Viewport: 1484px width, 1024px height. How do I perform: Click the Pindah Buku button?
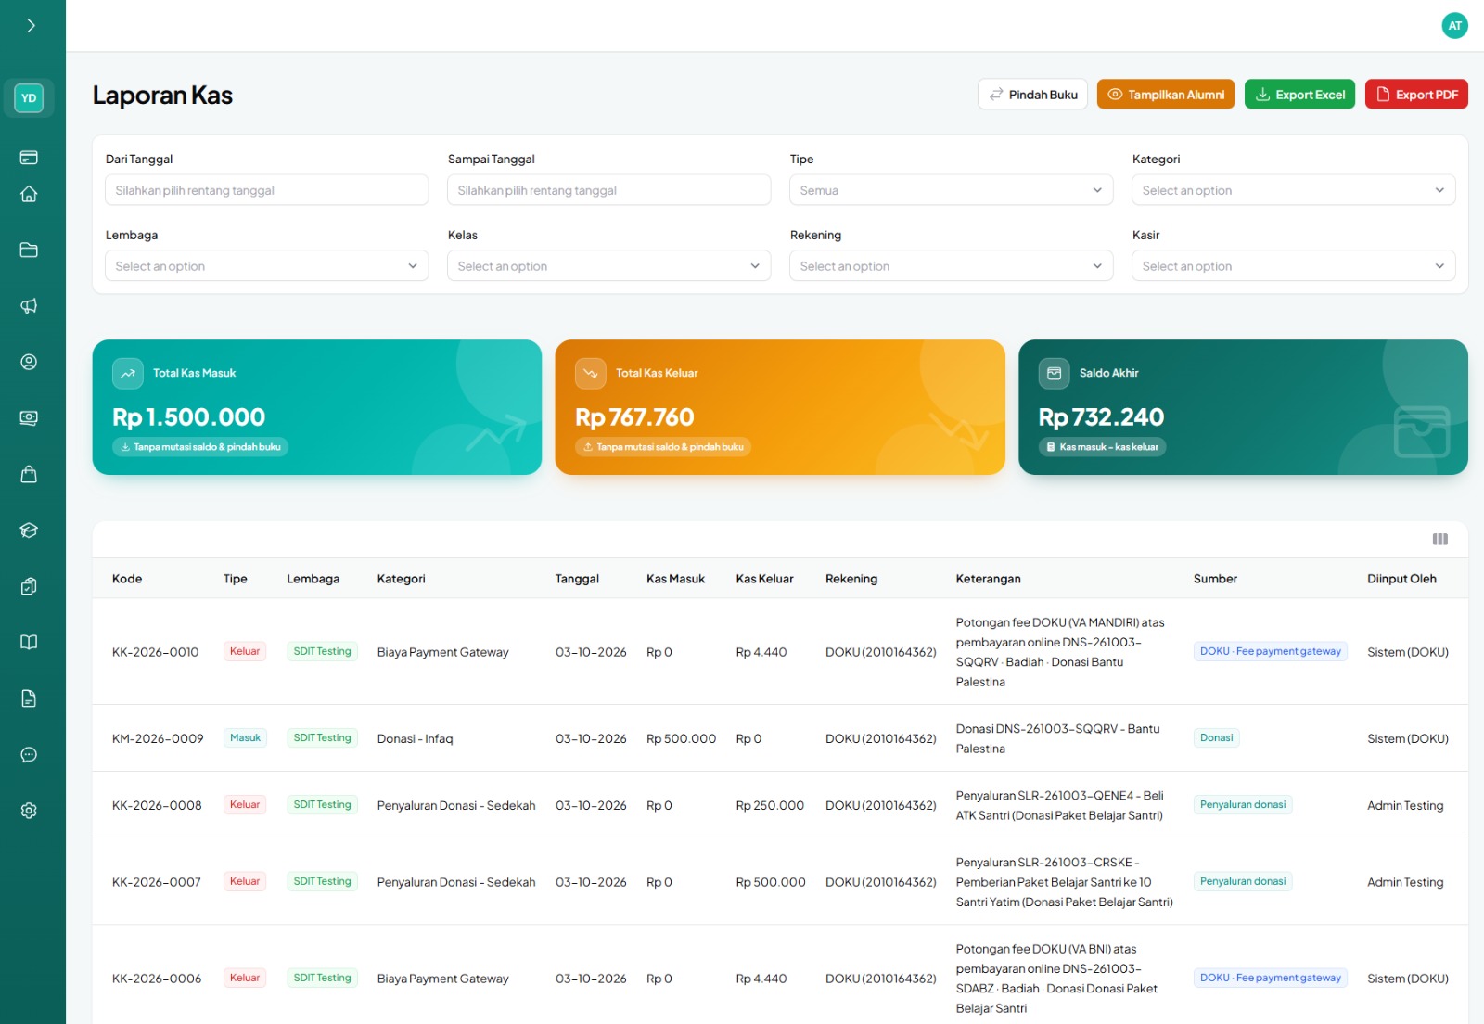(x=1032, y=95)
